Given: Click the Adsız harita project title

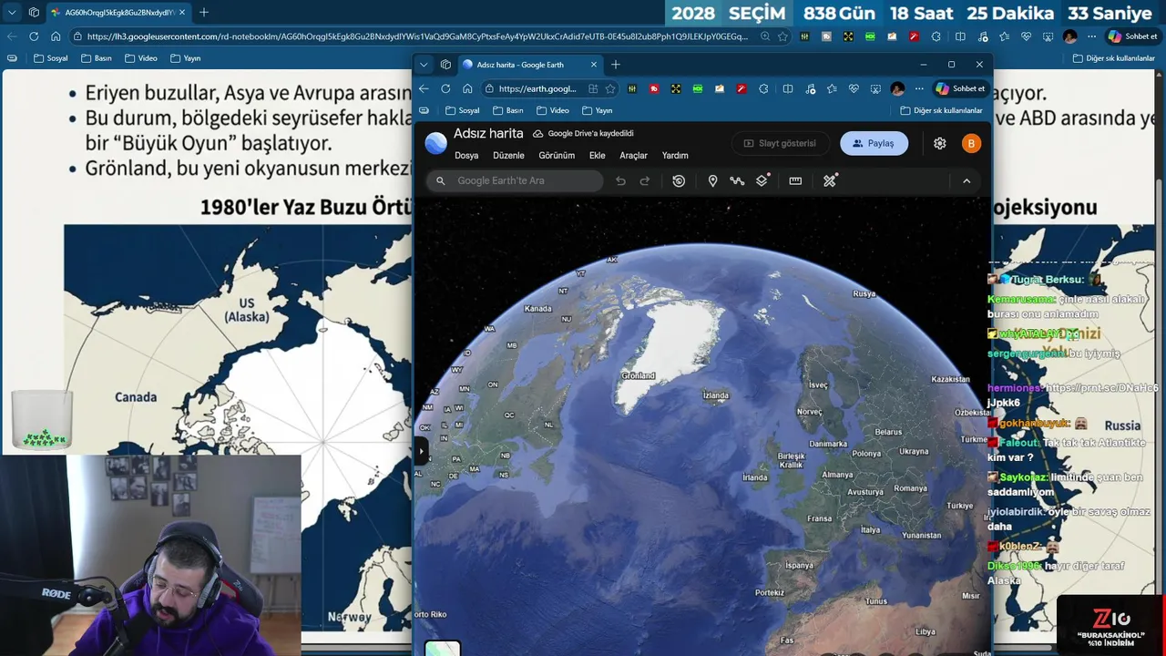Looking at the screenshot, I should click(488, 133).
